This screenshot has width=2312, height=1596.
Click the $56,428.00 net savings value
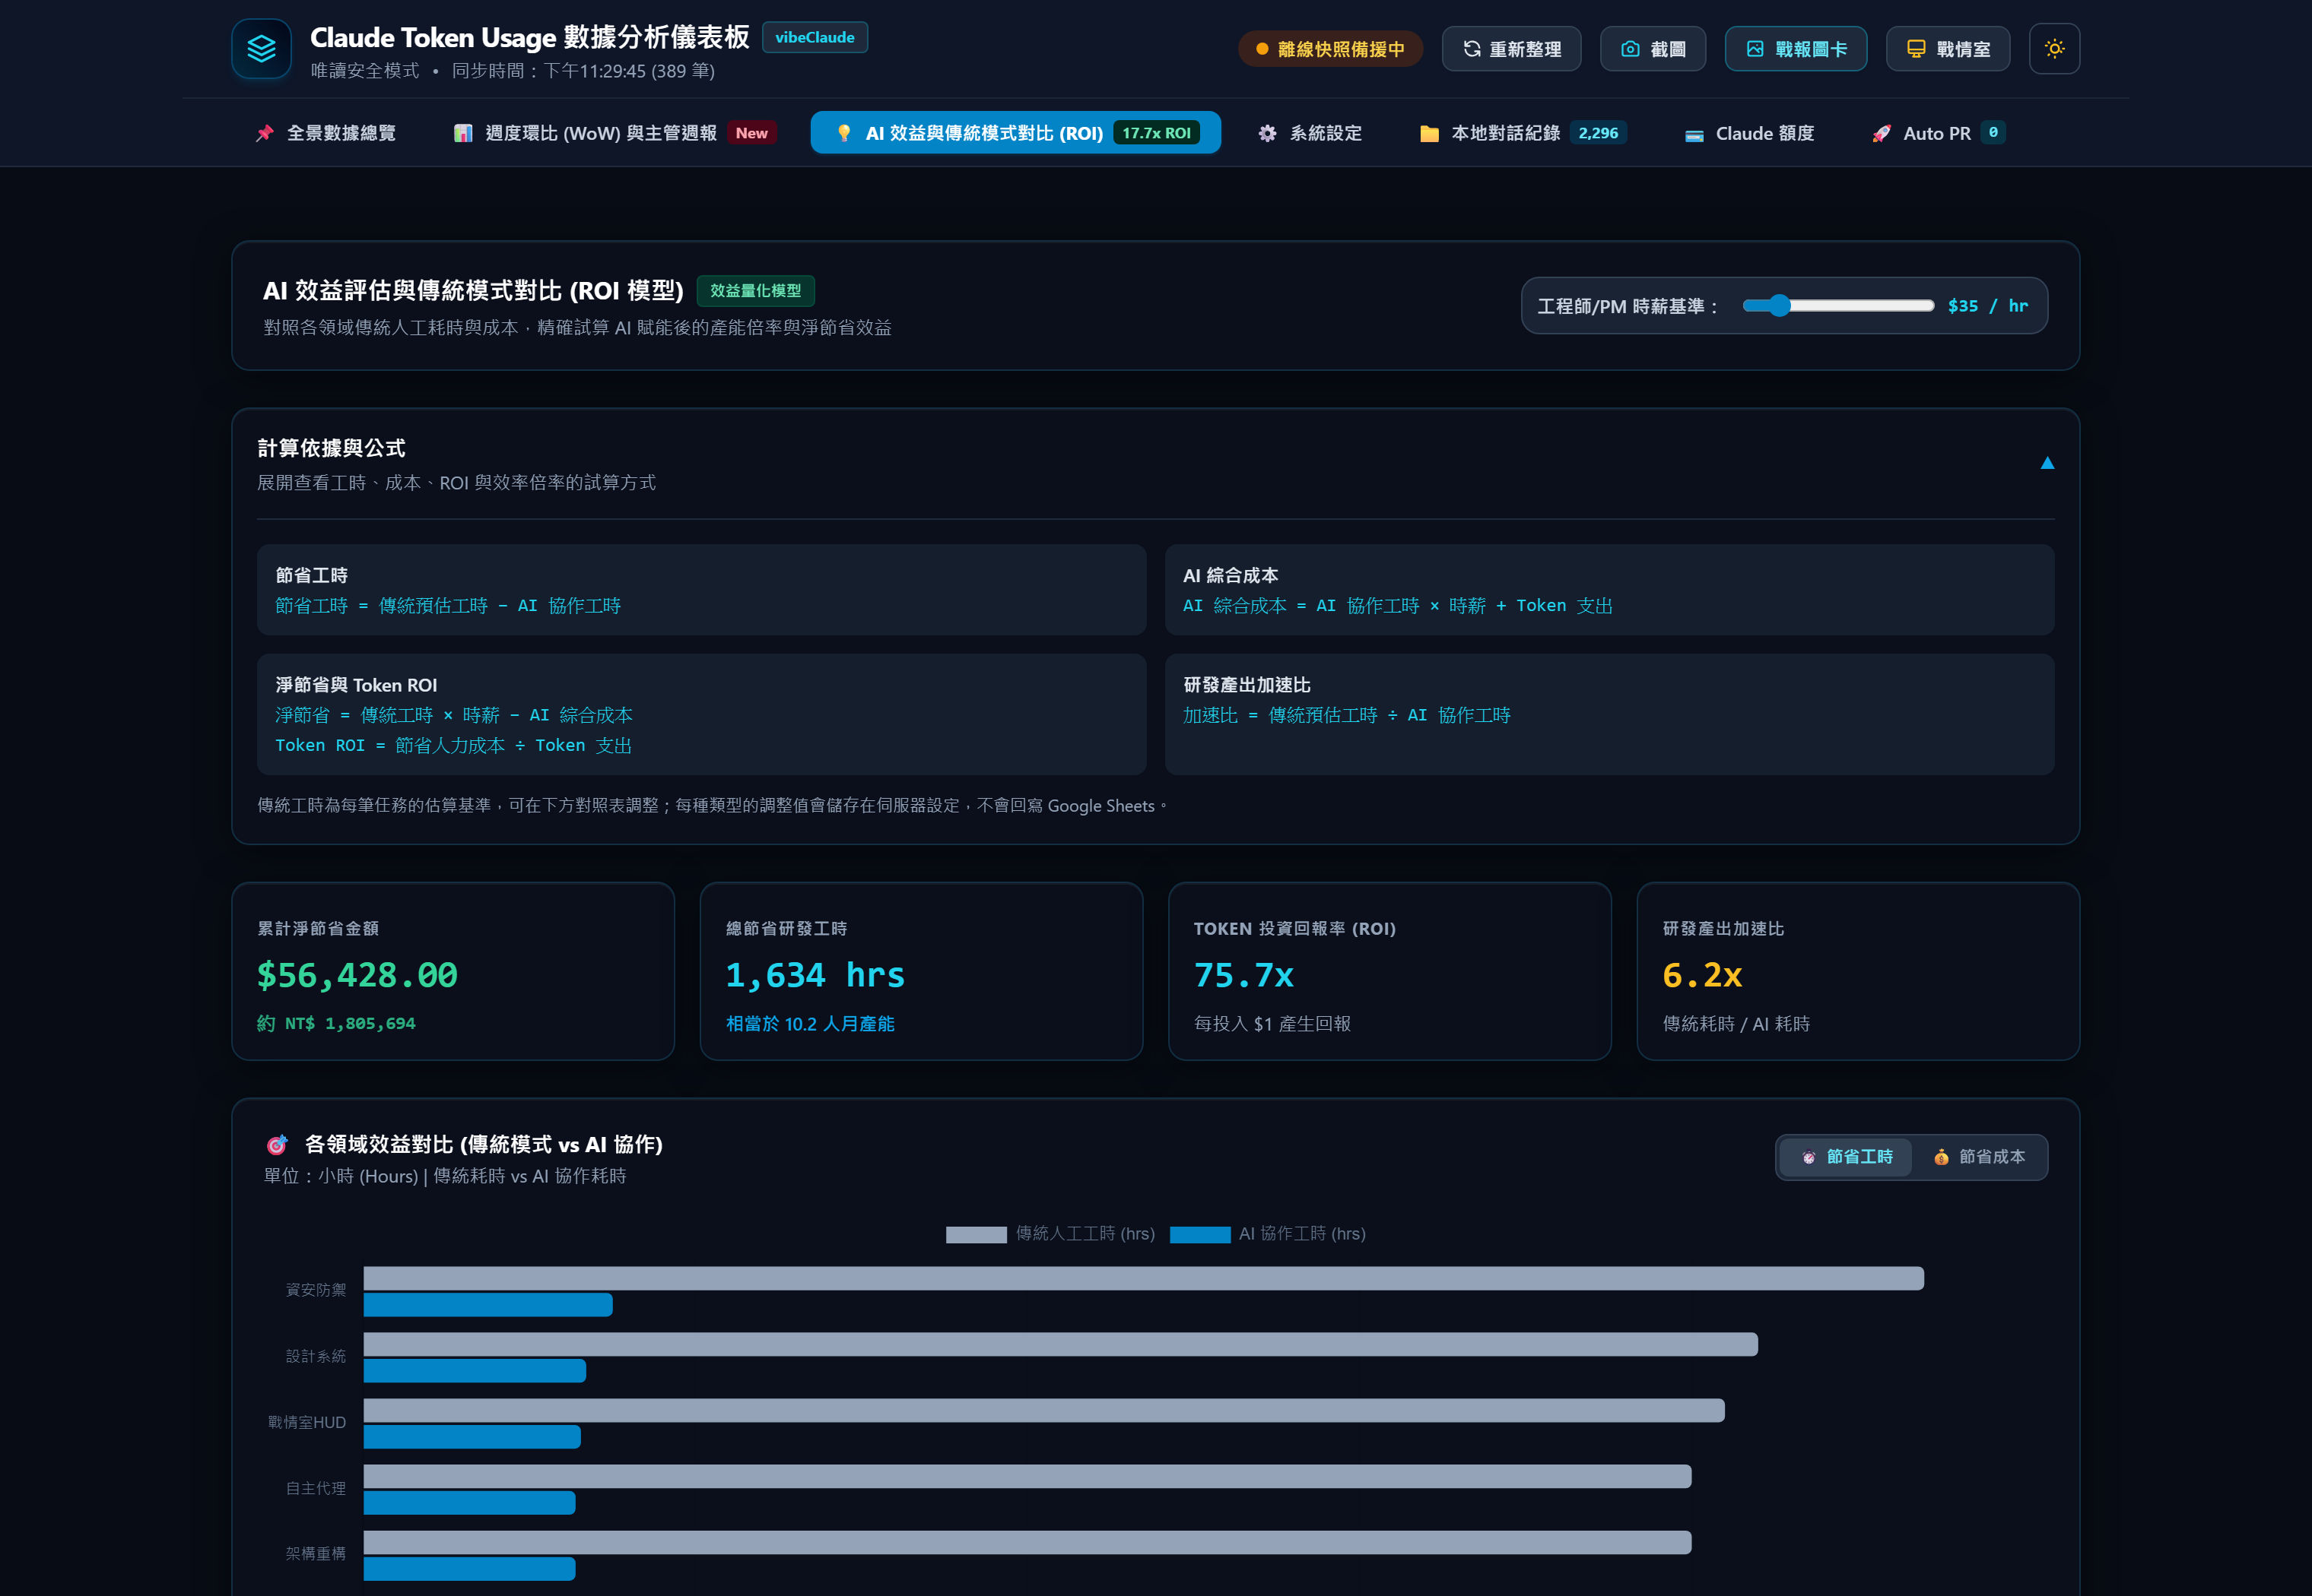click(x=357, y=976)
